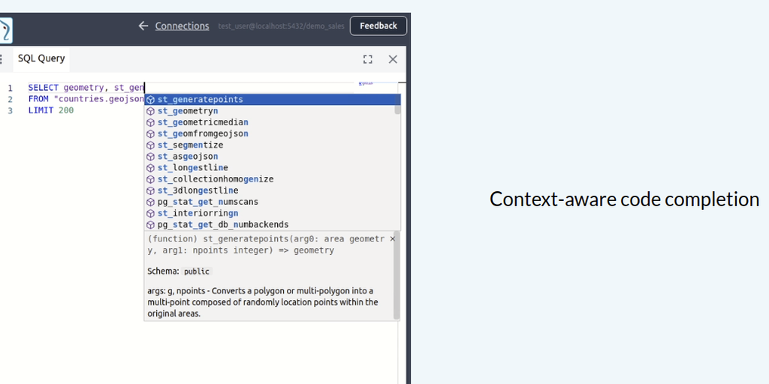Click the FROM keyword on line 2

[x=38, y=99]
